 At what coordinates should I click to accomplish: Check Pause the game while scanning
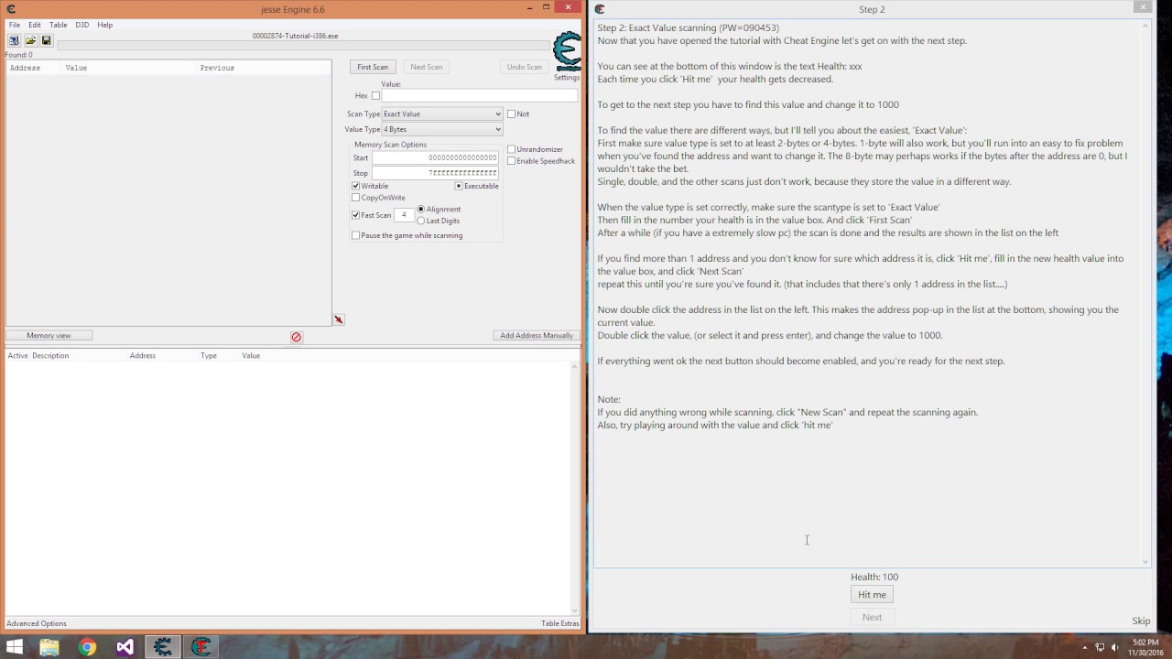point(355,235)
